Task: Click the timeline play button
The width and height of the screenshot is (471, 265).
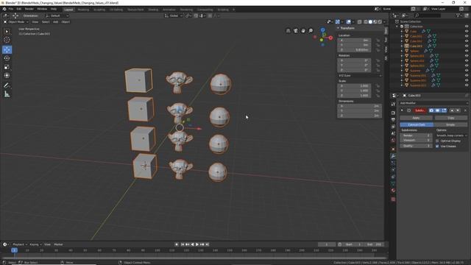Action: click(x=197, y=244)
